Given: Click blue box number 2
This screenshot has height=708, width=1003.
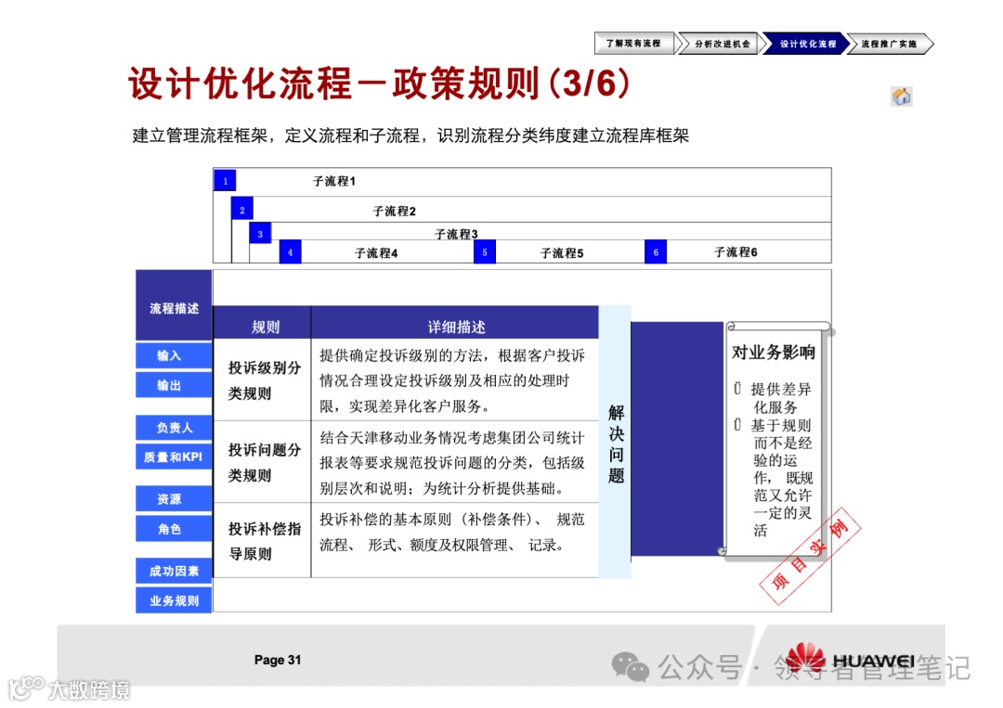Looking at the screenshot, I should coord(241,210).
